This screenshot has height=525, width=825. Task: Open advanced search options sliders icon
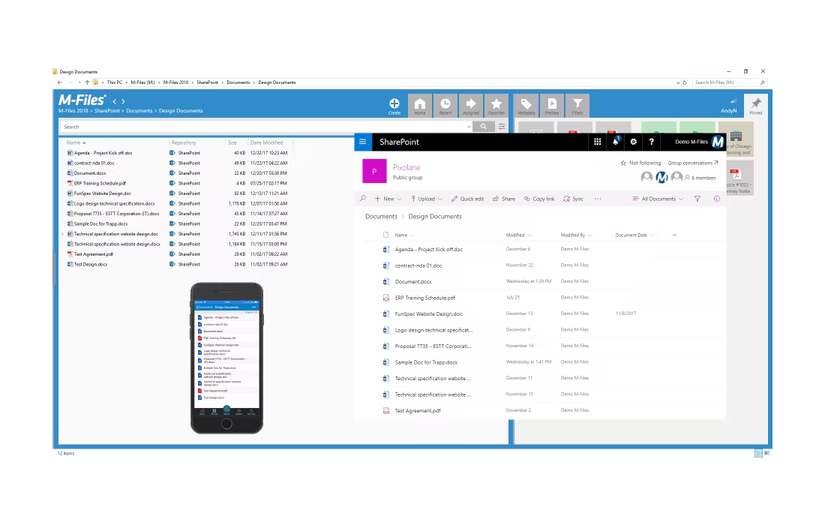tap(502, 127)
